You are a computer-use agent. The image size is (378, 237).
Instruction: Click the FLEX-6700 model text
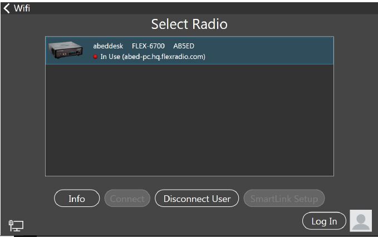click(148, 46)
